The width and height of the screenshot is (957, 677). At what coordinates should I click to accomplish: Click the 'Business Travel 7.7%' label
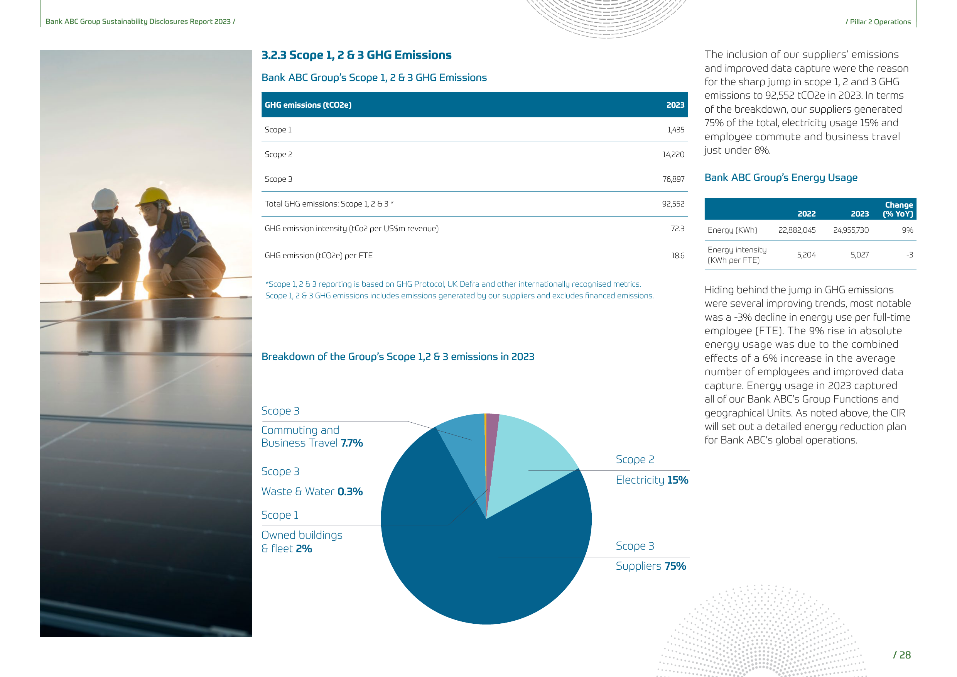click(x=312, y=443)
